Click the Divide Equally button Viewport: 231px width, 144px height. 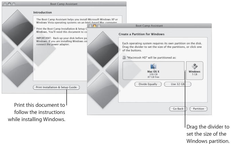[x=148, y=84]
